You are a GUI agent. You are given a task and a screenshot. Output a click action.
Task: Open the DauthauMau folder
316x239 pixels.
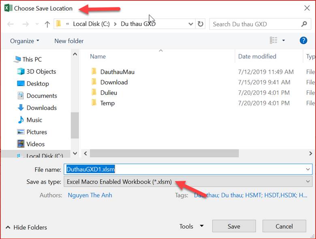[x=117, y=72]
